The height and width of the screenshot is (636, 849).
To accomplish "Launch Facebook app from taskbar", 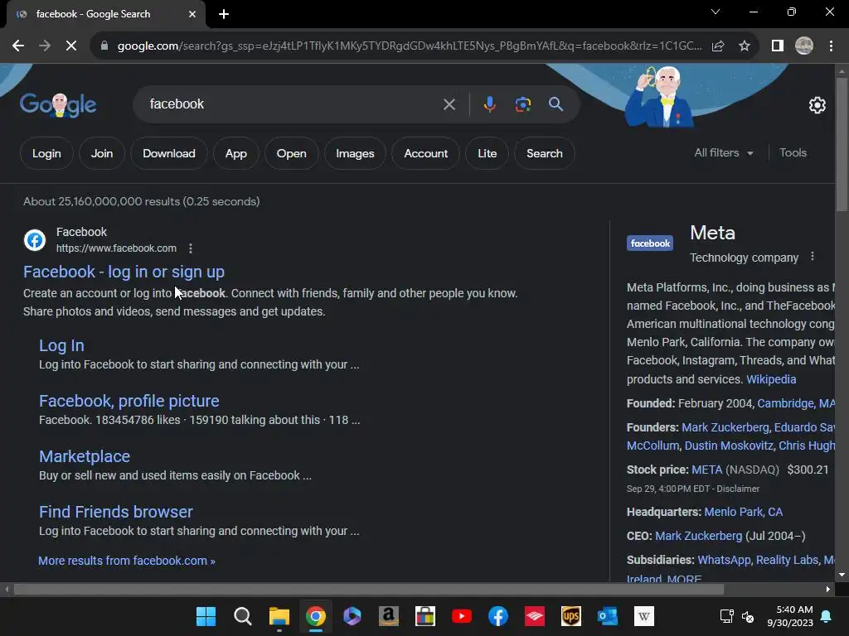I will click(x=498, y=616).
